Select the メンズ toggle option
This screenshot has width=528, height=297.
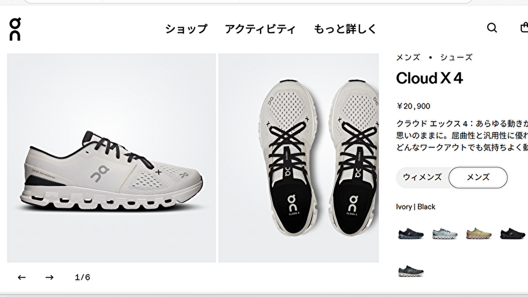(478, 177)
